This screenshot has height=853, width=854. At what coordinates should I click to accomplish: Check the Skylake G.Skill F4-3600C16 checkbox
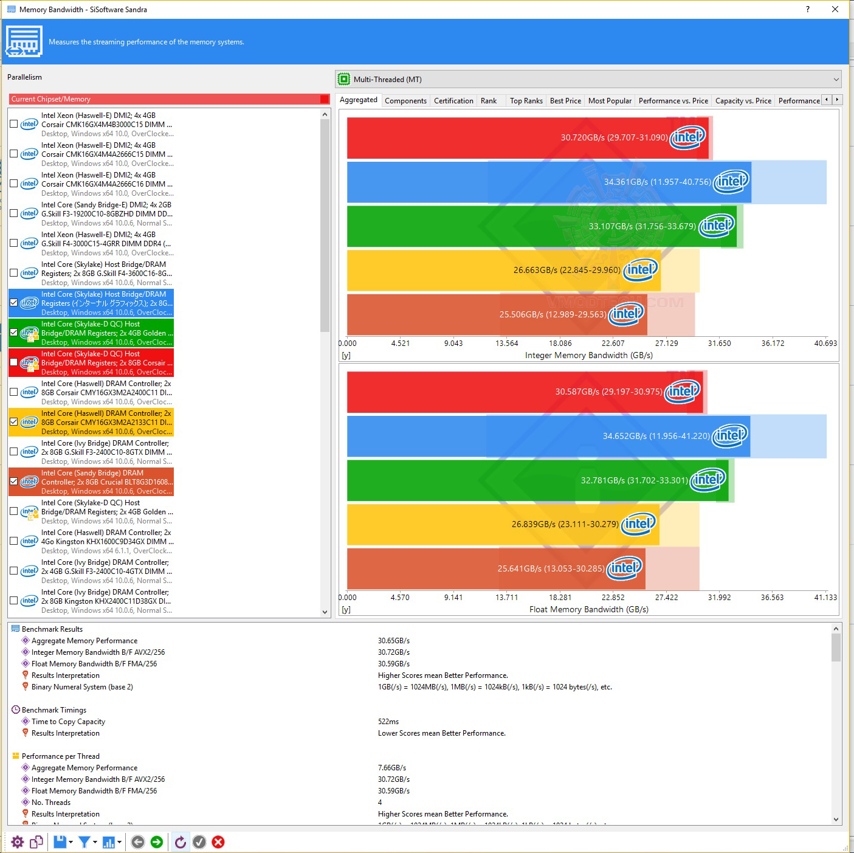[x=14, y=273]
